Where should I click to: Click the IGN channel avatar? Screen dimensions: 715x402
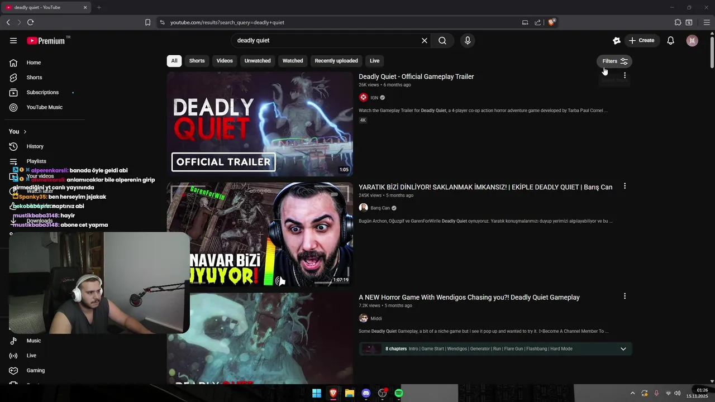click(x=363, y=97)
